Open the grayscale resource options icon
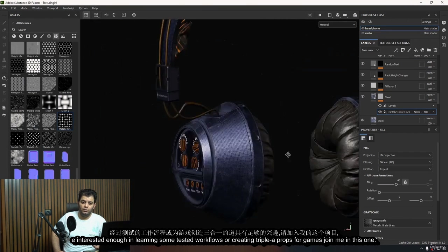448x252 pixels. (429, 212)
